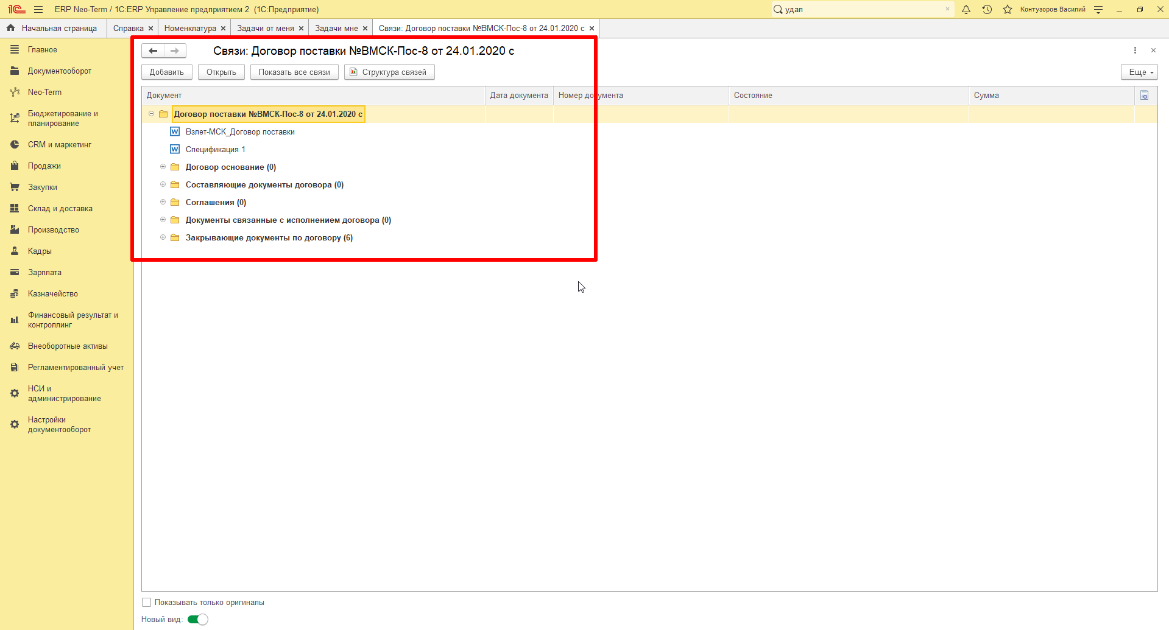Expand 'Закрывающие документы по договору (6)'
The width and height of the screenshot is (1169, 630).
pos(163,237)
